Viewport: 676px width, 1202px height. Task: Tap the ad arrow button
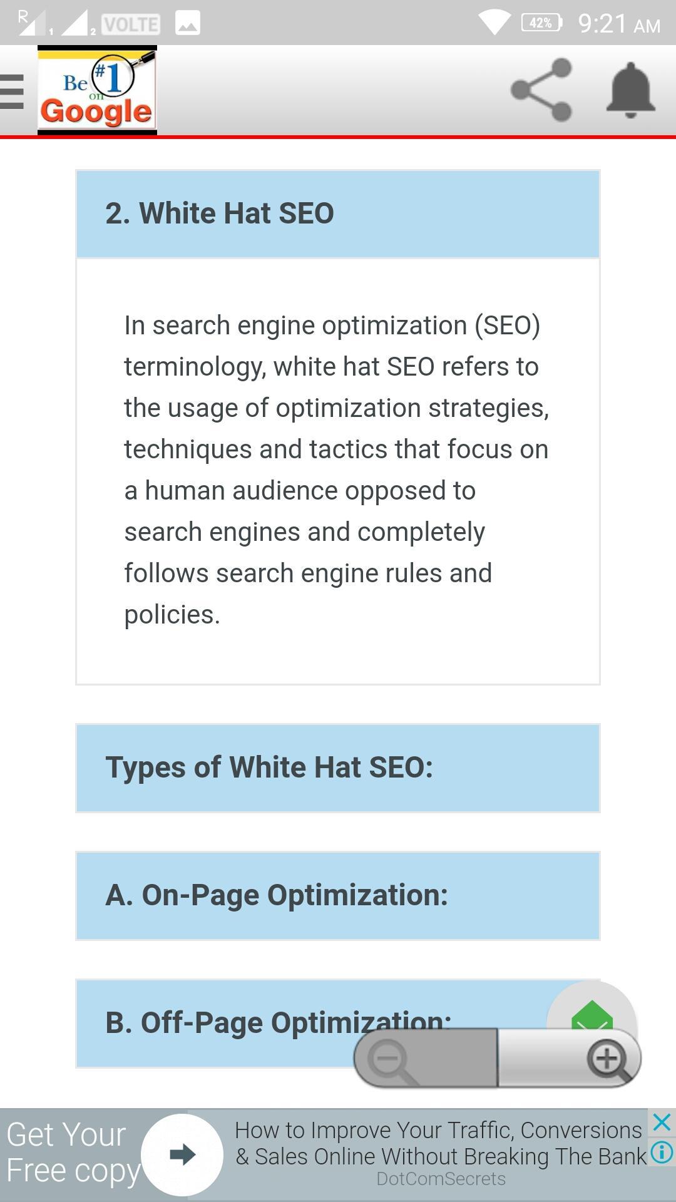(182, 1154)
